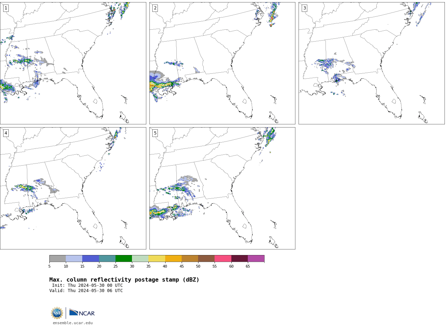448x327 pixels.
Task: Click the maroon 60-65 dBZ swatch
Action: 239,259
